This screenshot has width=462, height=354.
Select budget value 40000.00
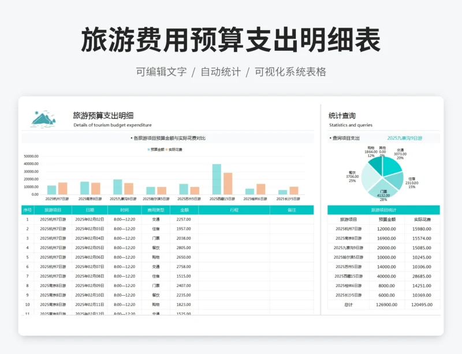pos(386,276)
